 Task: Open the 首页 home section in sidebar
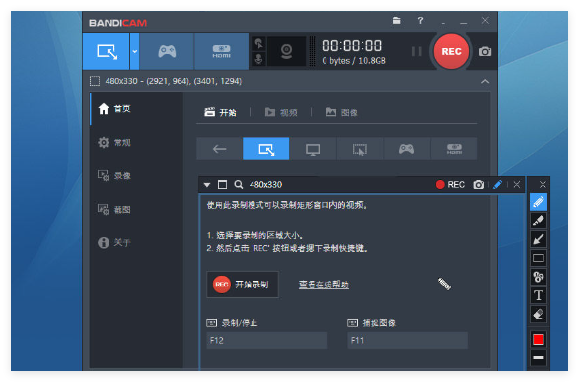pos(136,109)
